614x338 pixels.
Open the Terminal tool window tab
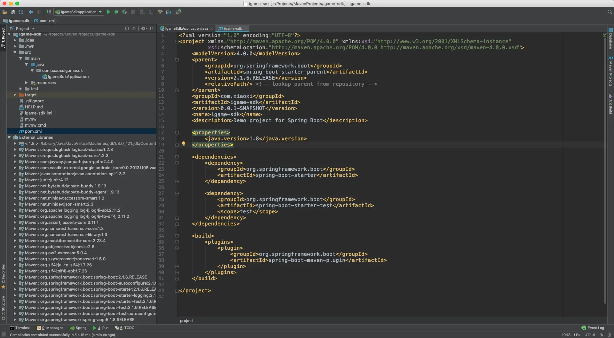(x=20, y=328)
